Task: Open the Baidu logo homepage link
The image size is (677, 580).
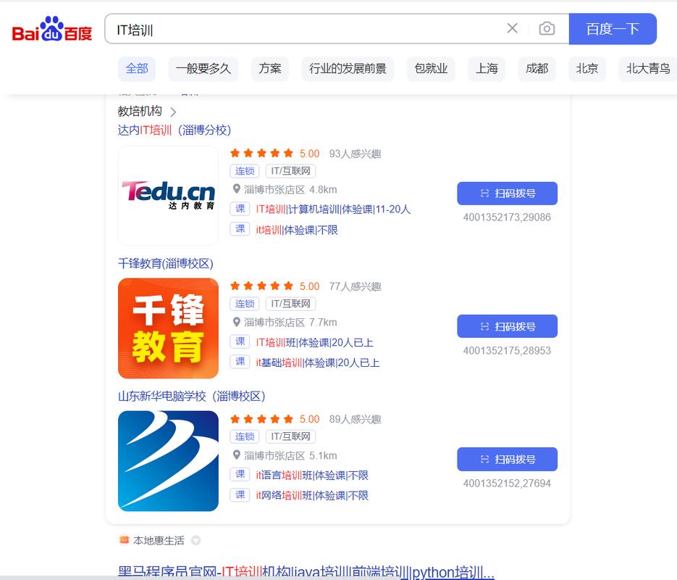Action: pyautogui.click(x=52, y=29)
